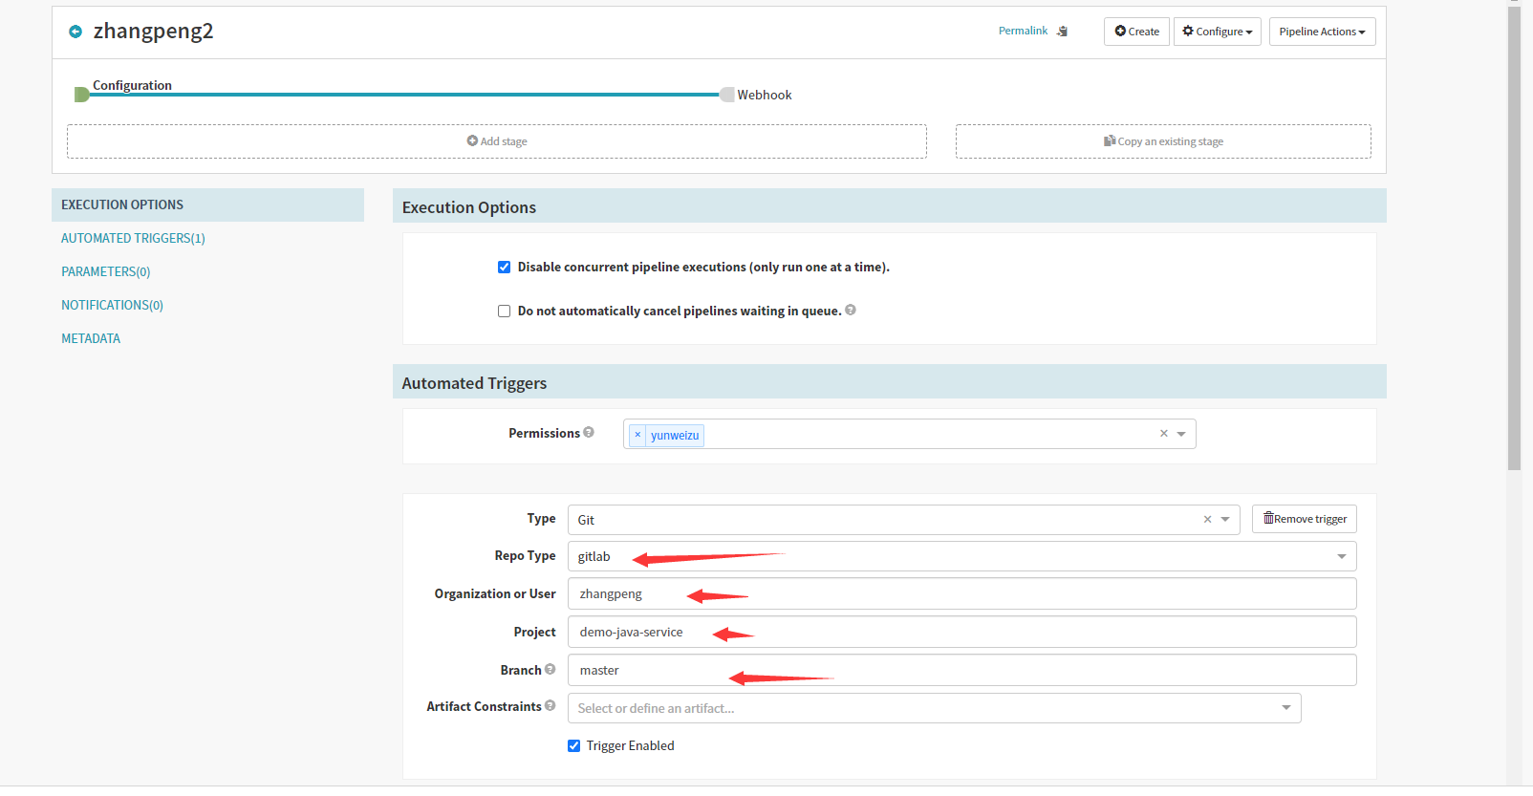Clear the Git trigger type selection
The image size is (1533, 796).
pos(1207,520)
